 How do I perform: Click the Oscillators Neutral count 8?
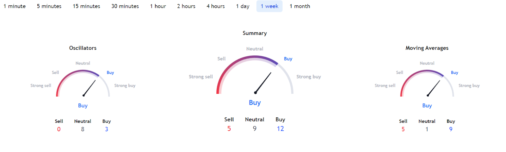pos(83,129)
